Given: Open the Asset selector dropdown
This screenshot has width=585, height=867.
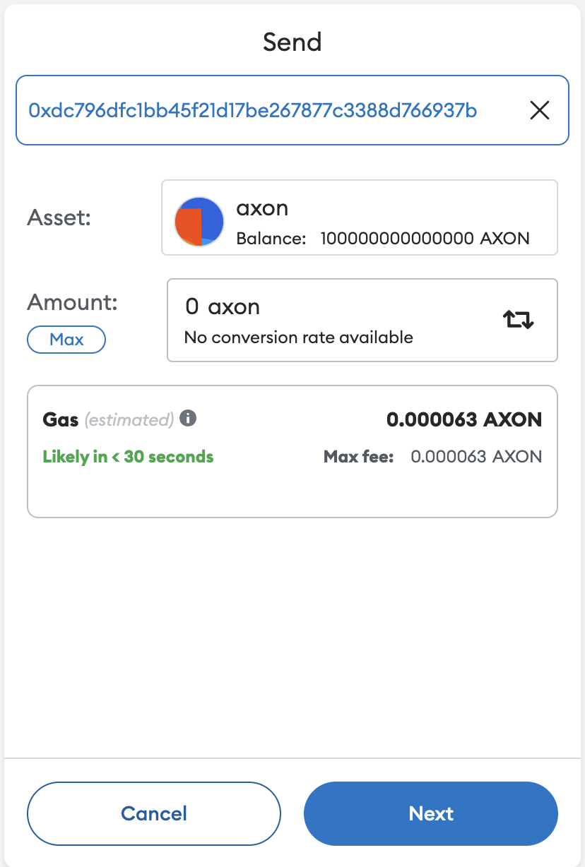Looking at the screenshot, I should pos(359,217).
